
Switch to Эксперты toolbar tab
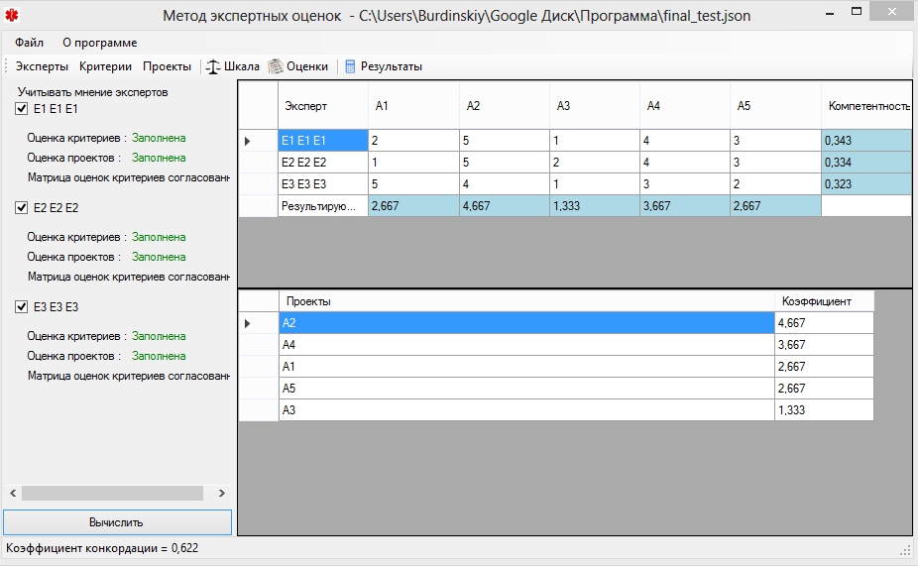pos(42,66)
